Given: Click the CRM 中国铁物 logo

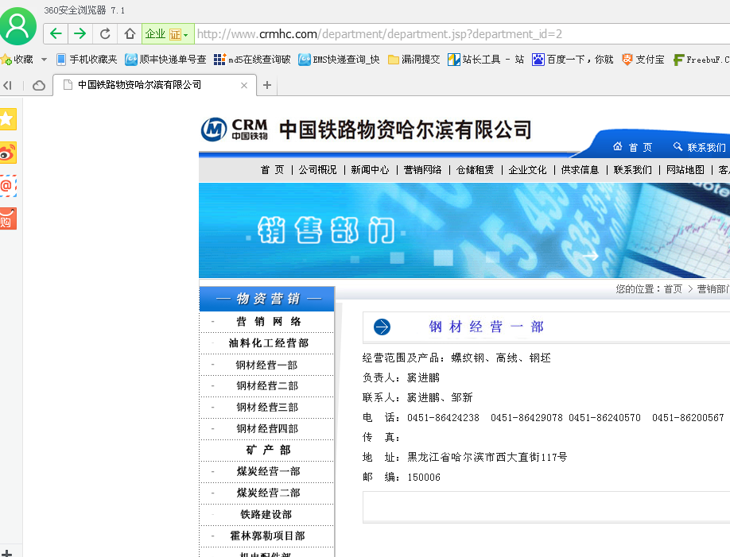Looking at the screenshot, I should point(235,130).
